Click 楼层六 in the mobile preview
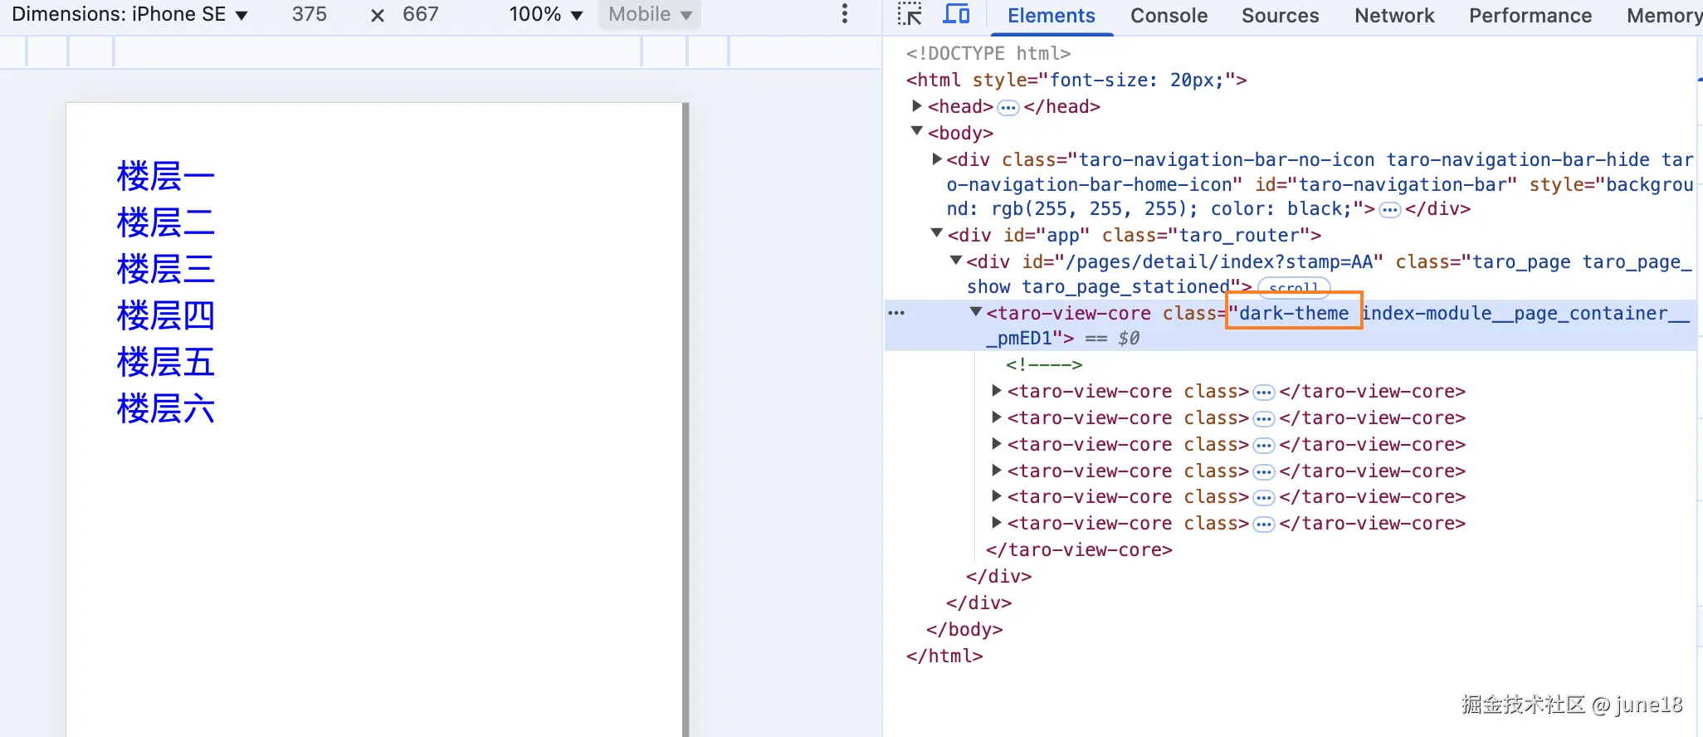This screenshot has height=737, width=1703. [166, 408]
